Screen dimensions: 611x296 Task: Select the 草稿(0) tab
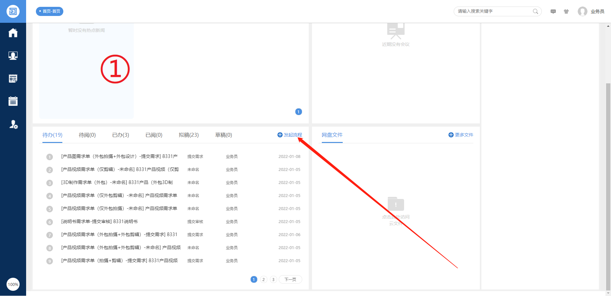(224, 135)
